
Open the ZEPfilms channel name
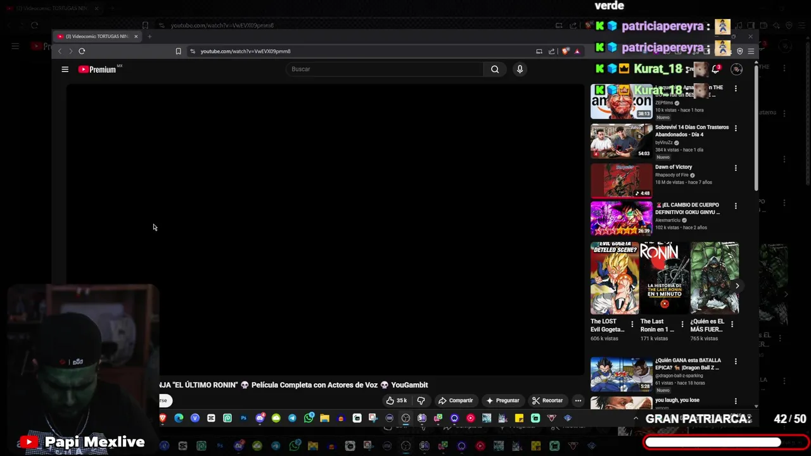click(664, 103)
